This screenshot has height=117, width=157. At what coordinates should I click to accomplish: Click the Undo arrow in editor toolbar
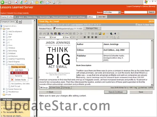(x=63, y=34)
